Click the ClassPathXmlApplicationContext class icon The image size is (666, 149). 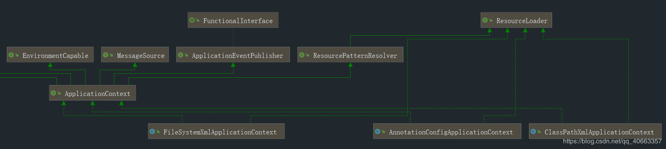pyautogui.click(x=533, y=132)
